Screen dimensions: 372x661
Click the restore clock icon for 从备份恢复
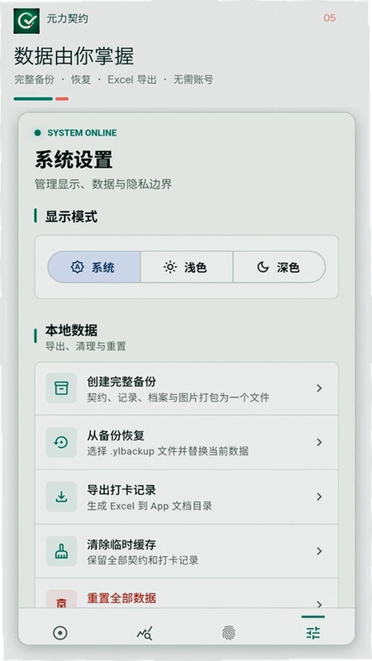pos(61,442)
